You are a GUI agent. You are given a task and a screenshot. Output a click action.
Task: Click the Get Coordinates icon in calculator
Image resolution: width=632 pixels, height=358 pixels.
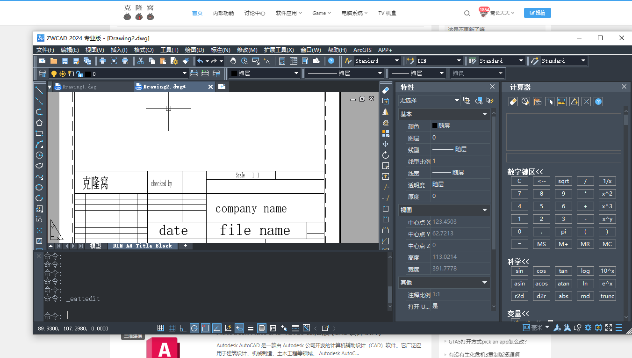click(550, 102)
